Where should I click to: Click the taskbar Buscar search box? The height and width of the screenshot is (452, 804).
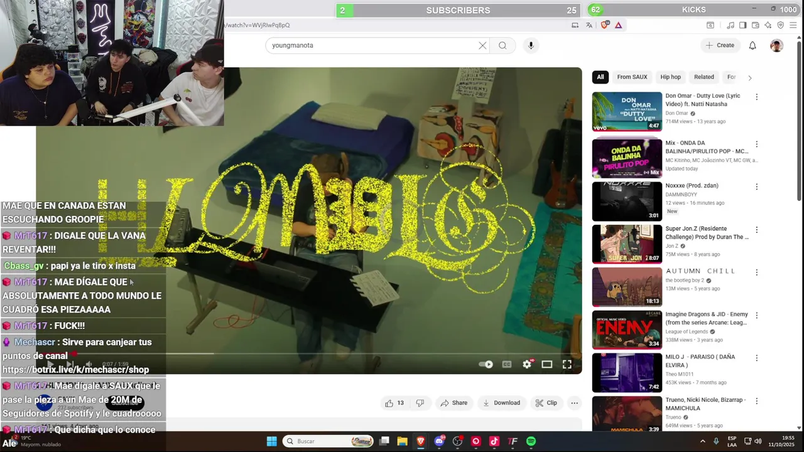(329, 441)
